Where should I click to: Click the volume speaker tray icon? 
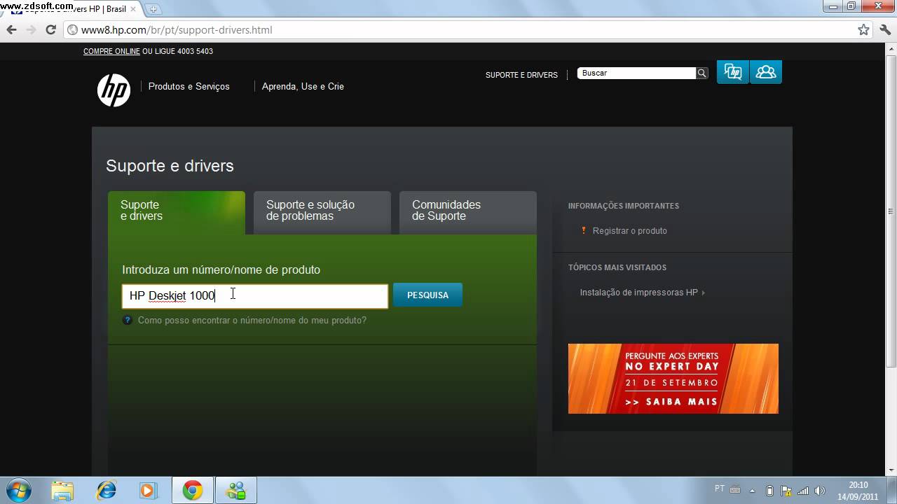click(819, 491)
